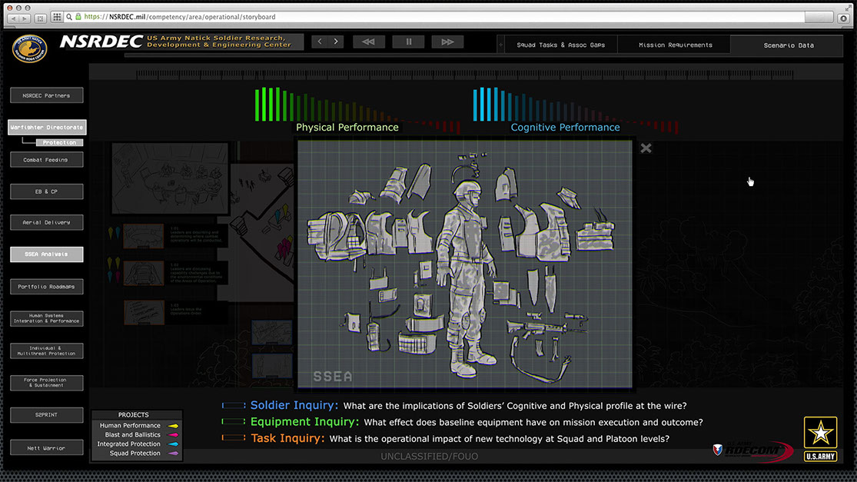Advance with the right chevron arrow
Viewport: 857px width, 482px height.
pyautogui.click(x=336, y=42)
